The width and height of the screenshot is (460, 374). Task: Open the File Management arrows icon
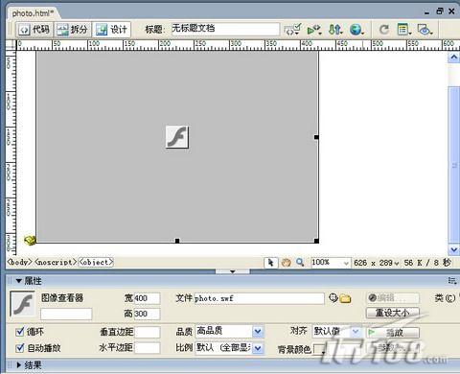(x=335, y=30)
